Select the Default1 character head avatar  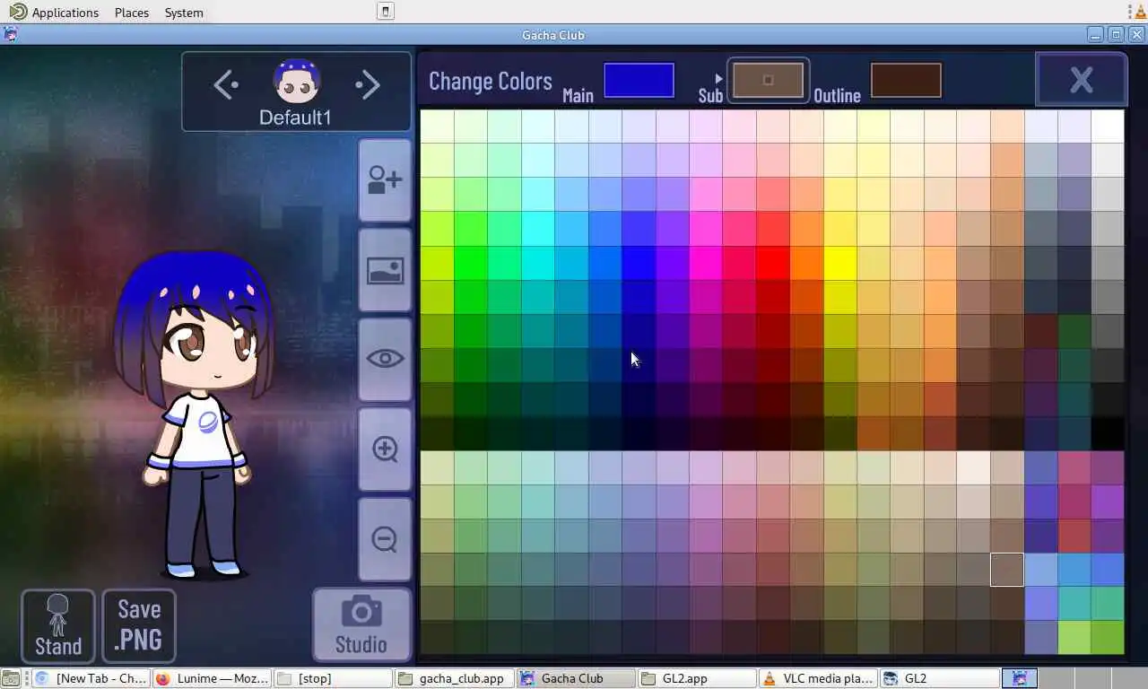tap(296, 82)
